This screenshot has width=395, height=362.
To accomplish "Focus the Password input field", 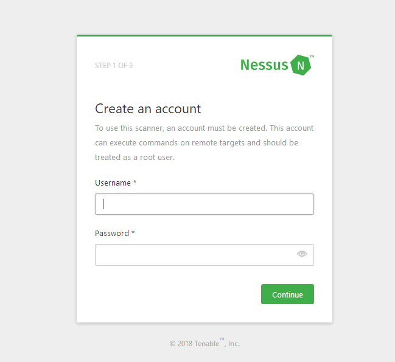I will [x=204, y=255].
